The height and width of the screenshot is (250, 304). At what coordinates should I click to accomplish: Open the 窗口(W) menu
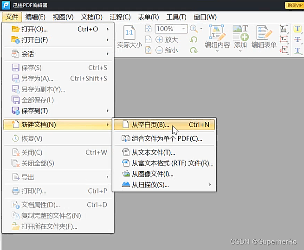pos(205,17)
